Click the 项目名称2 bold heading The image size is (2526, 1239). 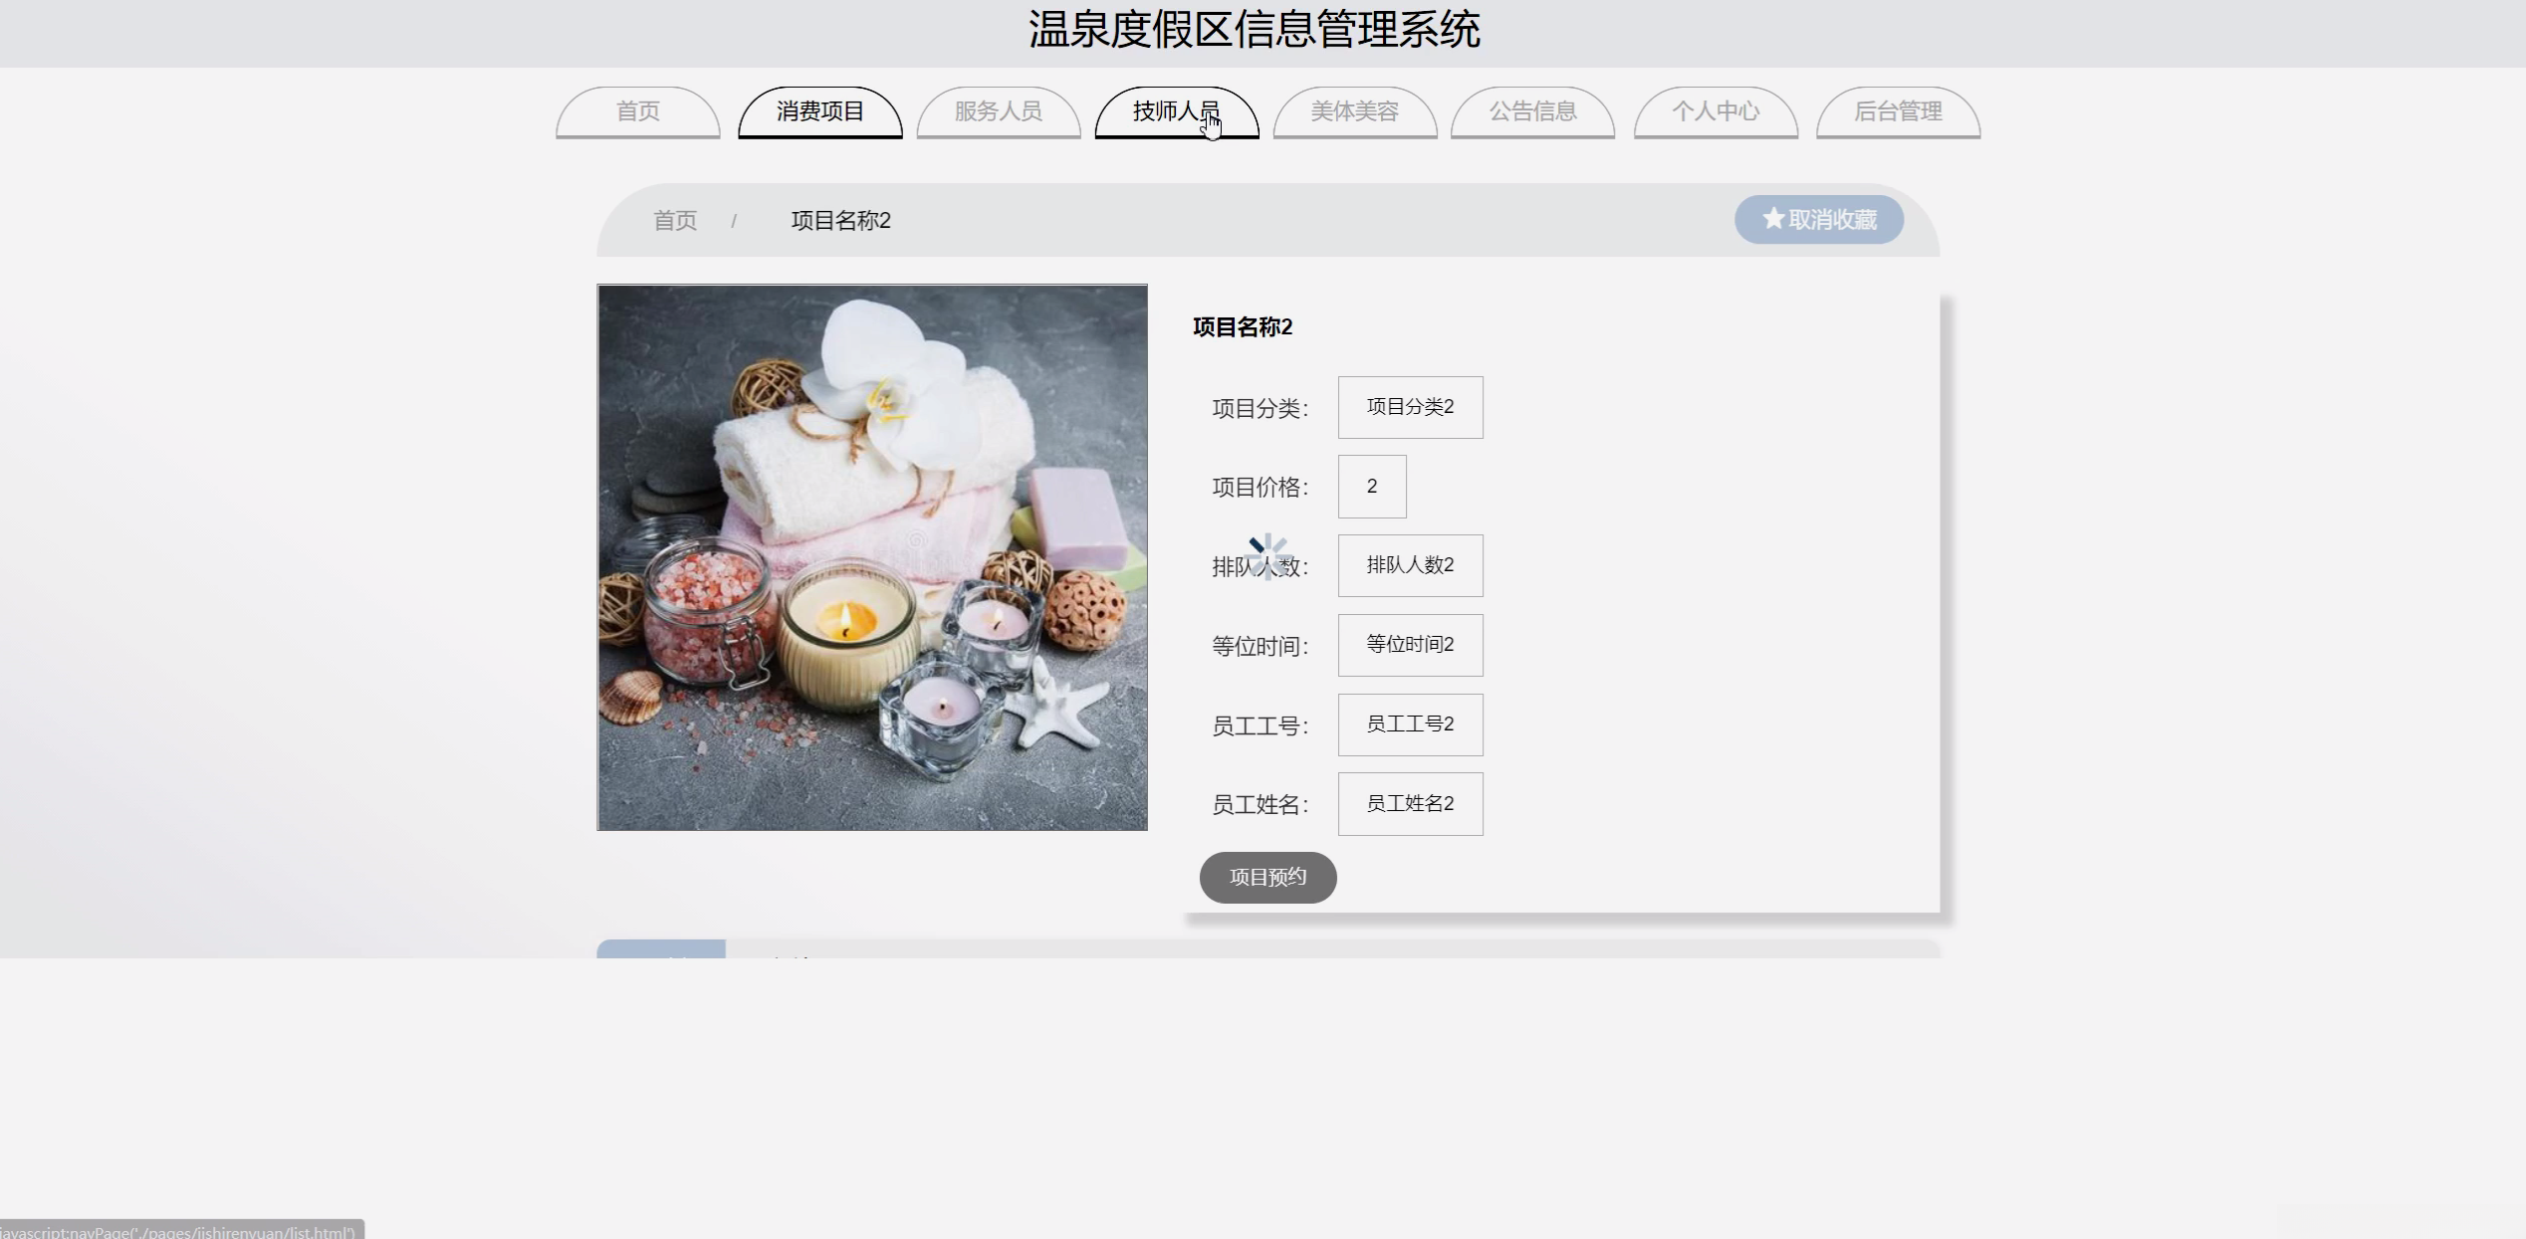[x=1242, y=327]
